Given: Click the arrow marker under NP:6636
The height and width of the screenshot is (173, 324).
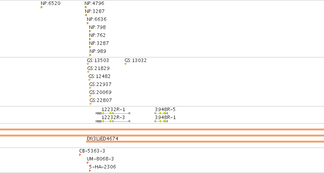Looking at the screenshot, I should 88,23.
